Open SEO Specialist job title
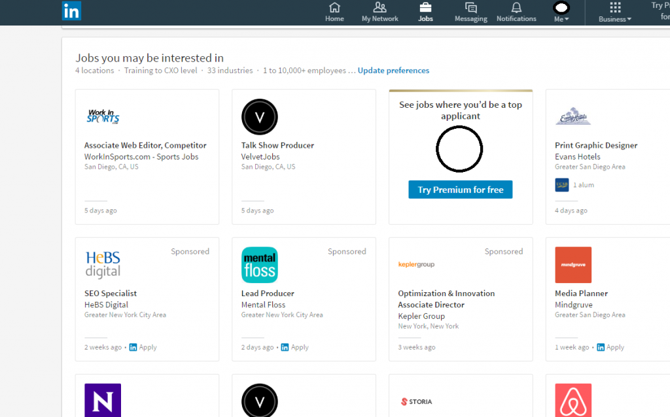Image resolution: width=670 pixels, height=417 pixels. 110,293
